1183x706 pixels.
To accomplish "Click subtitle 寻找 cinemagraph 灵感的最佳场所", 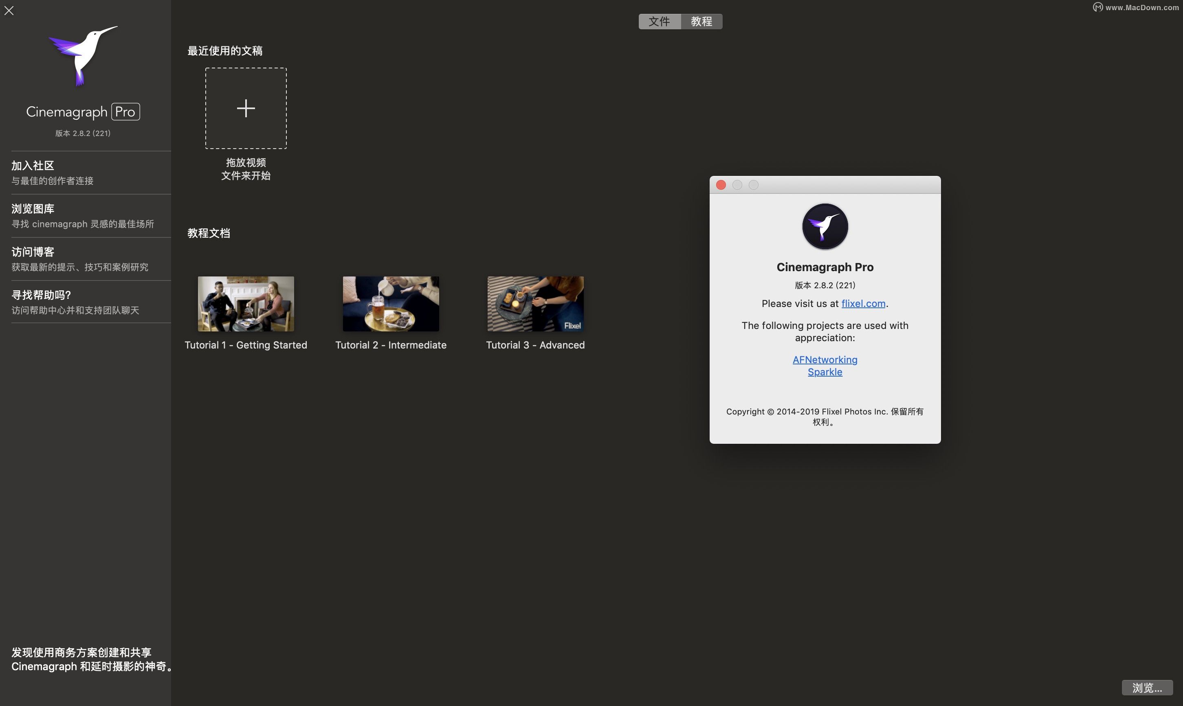I will click(x=83, y=224).
